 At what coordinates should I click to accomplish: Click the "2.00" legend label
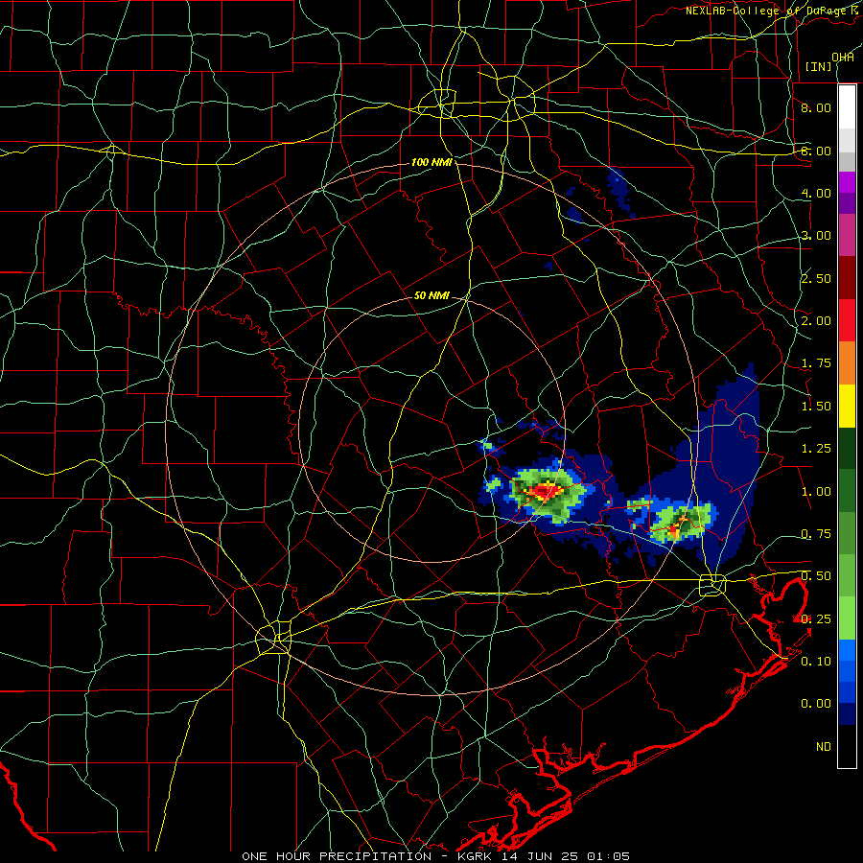click(816, 321)
